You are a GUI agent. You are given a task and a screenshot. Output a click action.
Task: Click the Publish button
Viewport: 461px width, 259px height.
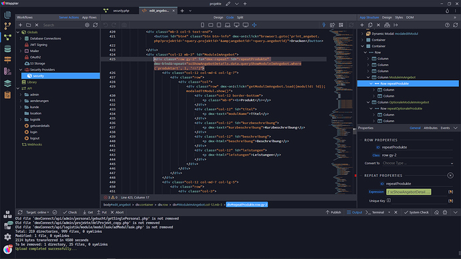[333, 212]
